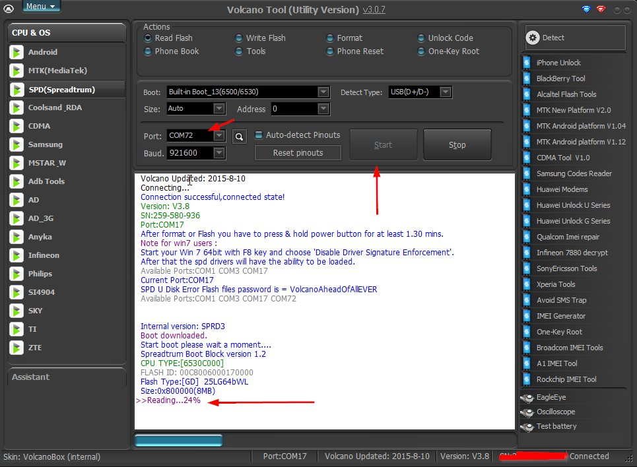The image size is (637, 467).
Task: Click the IMEI Generator phone icon
Action: pyautogui.click(x=527, y=316)
